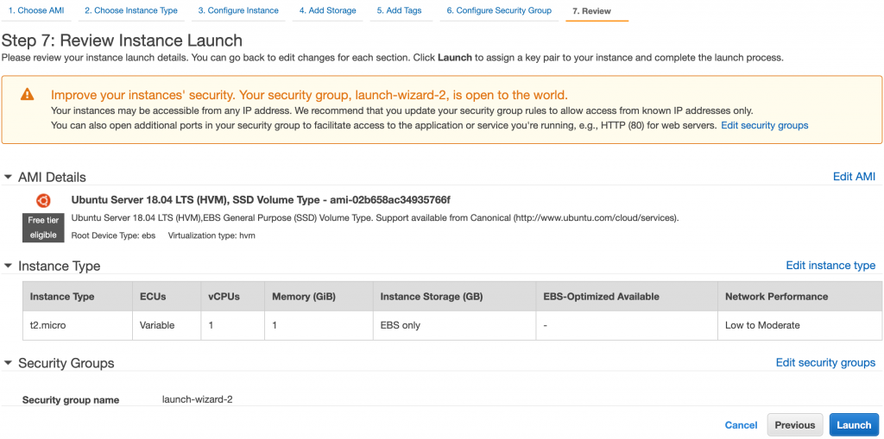Click the Step 7: Review Instance Launch heading
This screenshot has width=884, height=439.
tap(123, 40)
